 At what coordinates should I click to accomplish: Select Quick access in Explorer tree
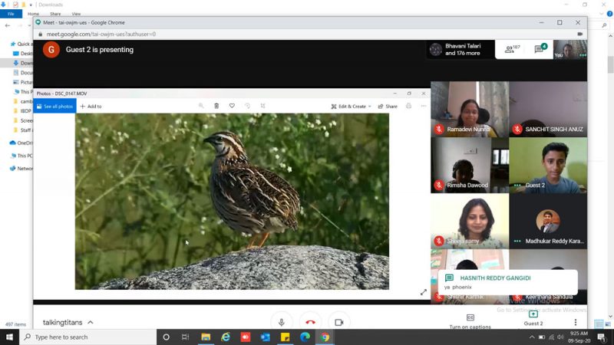21,44
